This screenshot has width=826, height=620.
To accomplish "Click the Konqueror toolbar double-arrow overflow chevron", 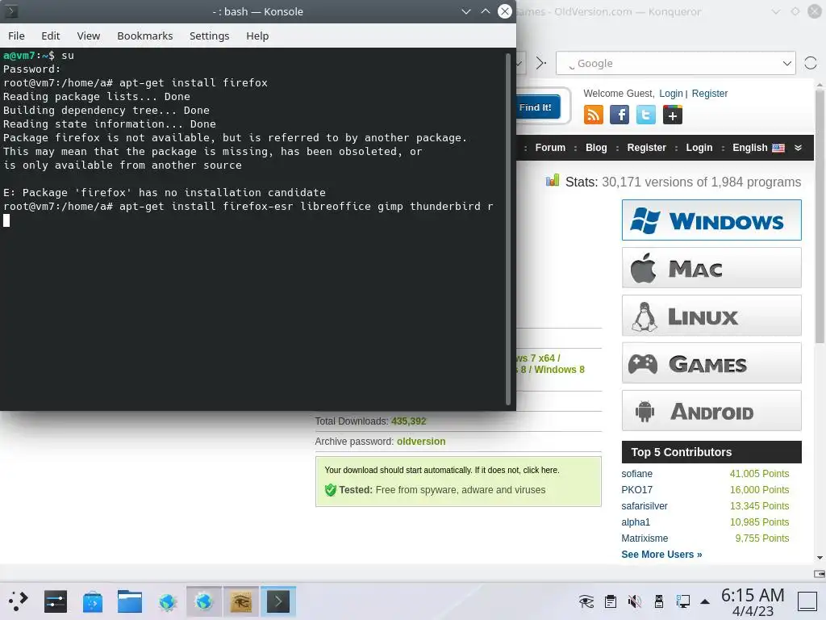I will click(x=541, y=63).
